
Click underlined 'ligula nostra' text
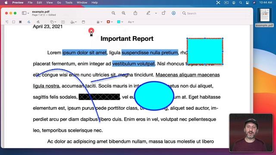click(x=46, y=86)
